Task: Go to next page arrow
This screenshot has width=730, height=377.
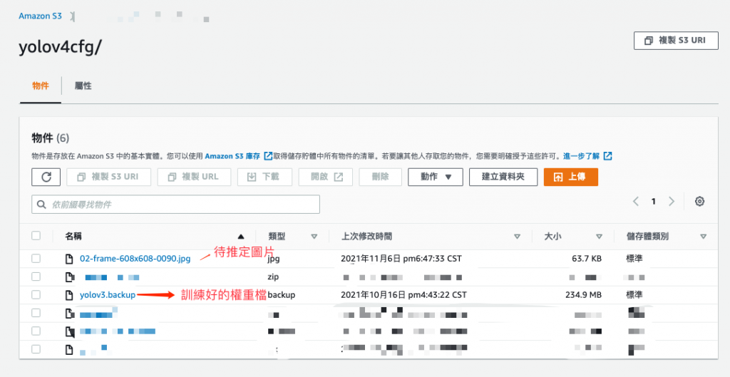Action: pyautogui.click(x=672, y=202)
